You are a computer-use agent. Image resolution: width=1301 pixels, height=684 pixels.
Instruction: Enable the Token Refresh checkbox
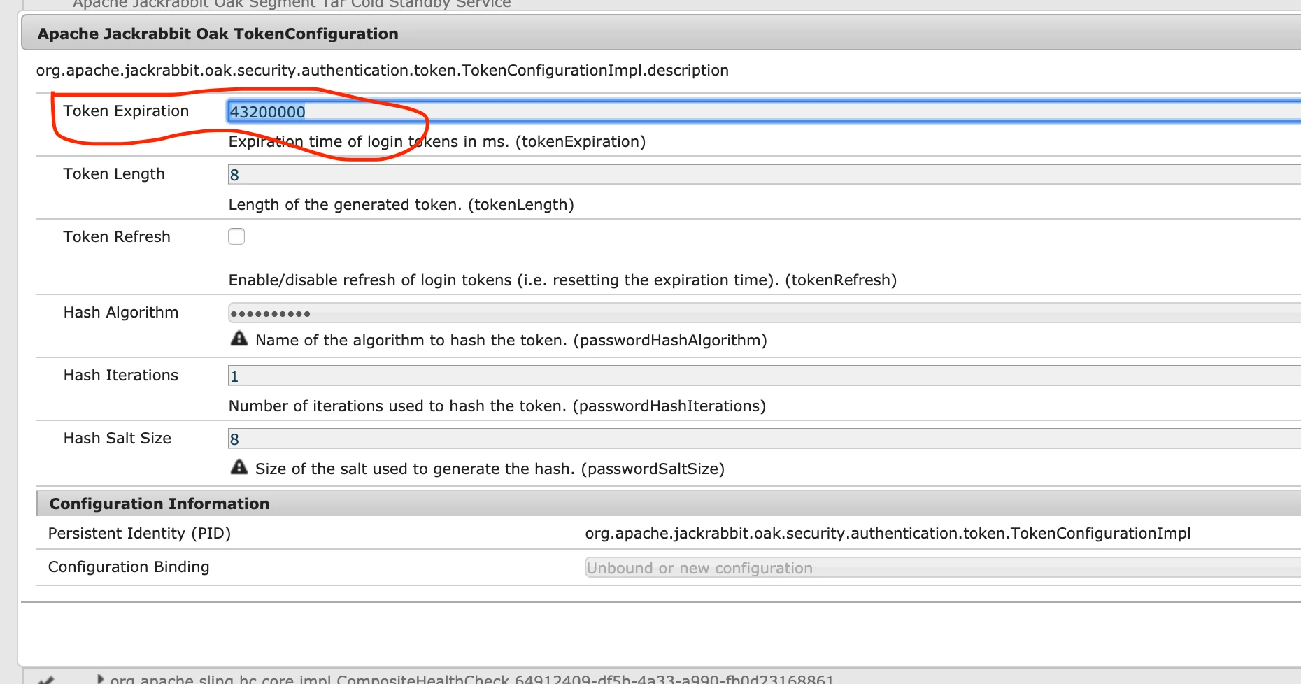pos(236,236)
